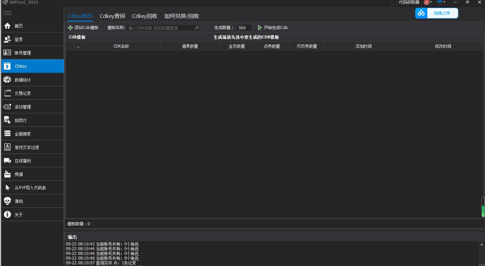Open 交易记录 transaction log

(x=22, y=93)
